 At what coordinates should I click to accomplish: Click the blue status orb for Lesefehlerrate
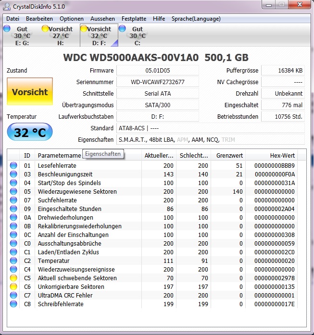[x=13, y=165]
